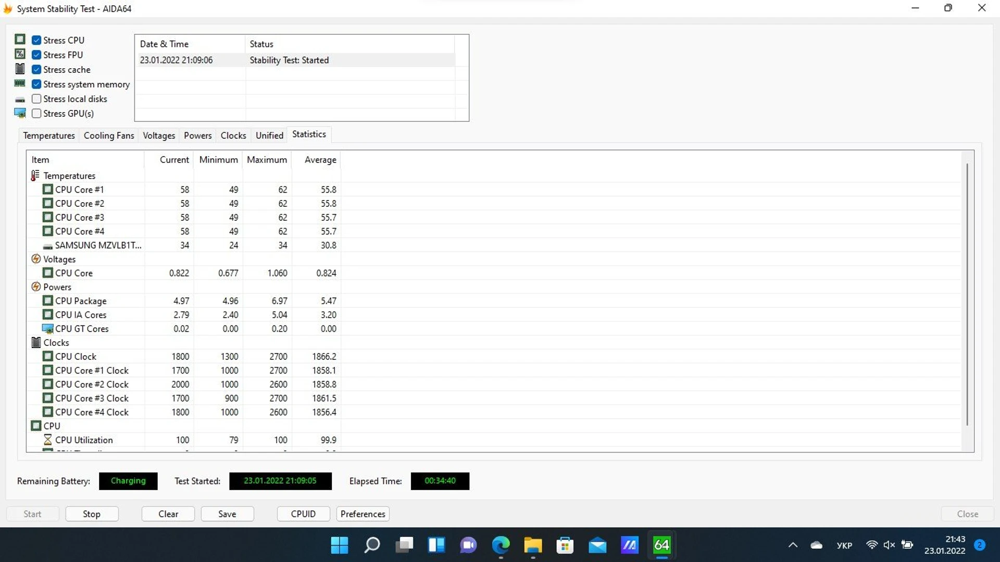
Task: Click the CPU chip icon beside Stress CPU
Action: click(x=20, y=40)
